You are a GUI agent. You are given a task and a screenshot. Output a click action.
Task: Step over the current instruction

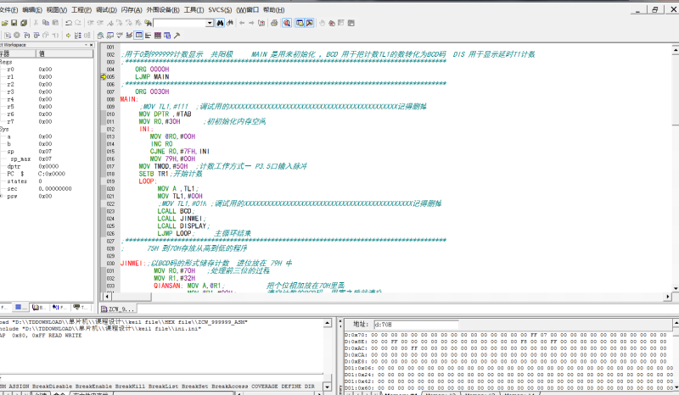(x=36, y=36)
